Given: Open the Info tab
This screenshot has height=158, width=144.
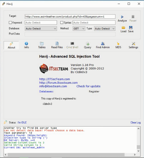Looking at the screenshot, I should tap(26, 45).
